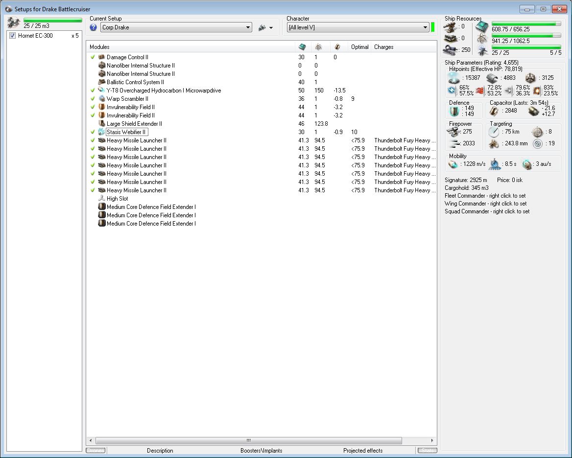
Task: Open the Description tab
Action: [160, 451]
